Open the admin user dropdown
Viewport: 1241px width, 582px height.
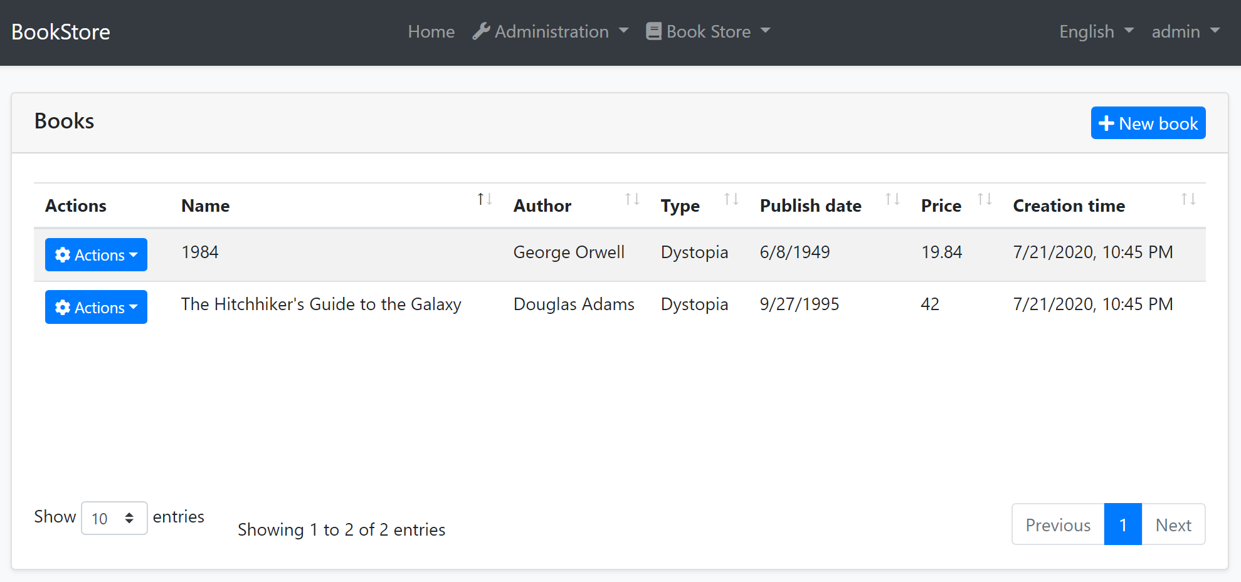(x=1186, y=31)
